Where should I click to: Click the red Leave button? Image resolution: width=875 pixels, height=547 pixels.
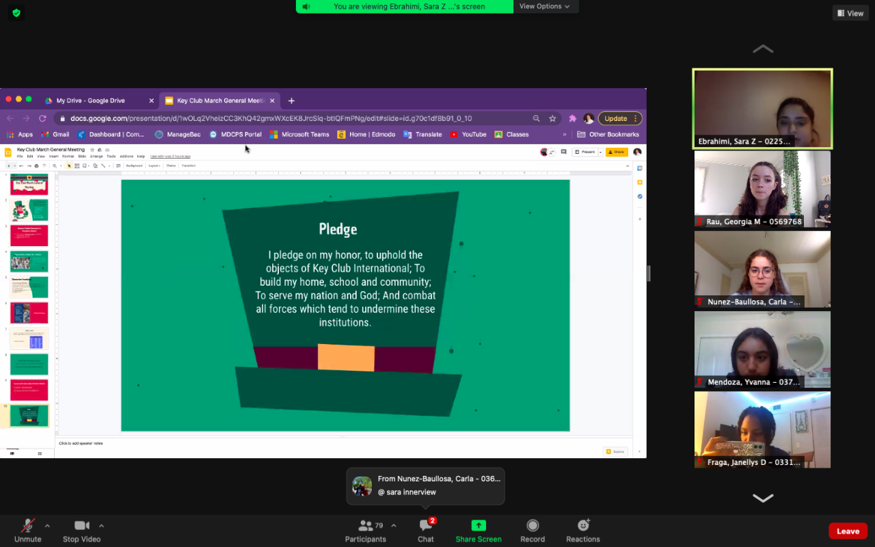pyautogui.click(x=848, y=531)
